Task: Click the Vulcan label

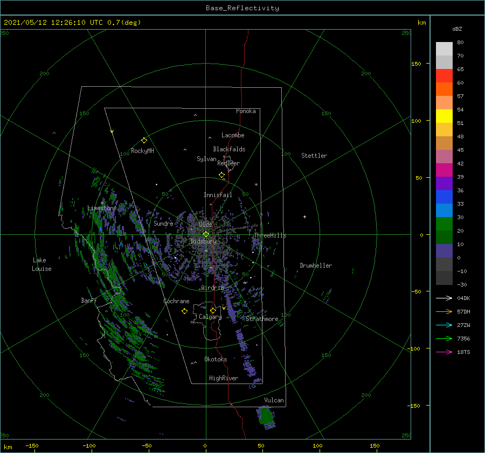Action: (274, 400)
